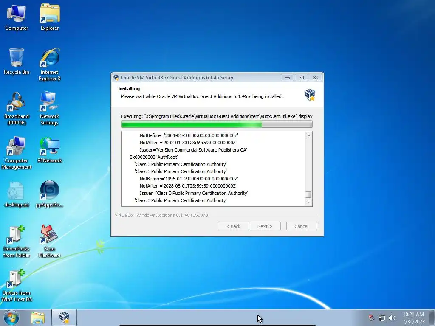Open the Computer desktop icon
The image size is (435, 326).
click(x=17, y=17)
